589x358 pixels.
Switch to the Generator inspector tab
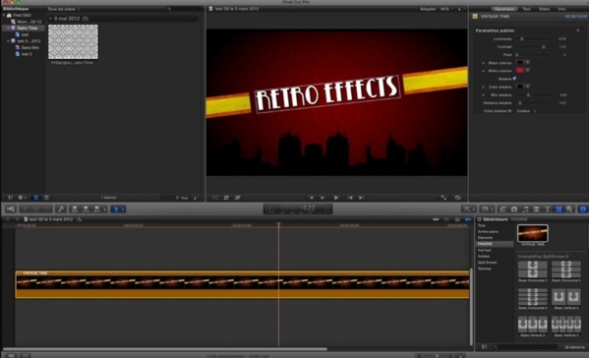pos(504,9)
